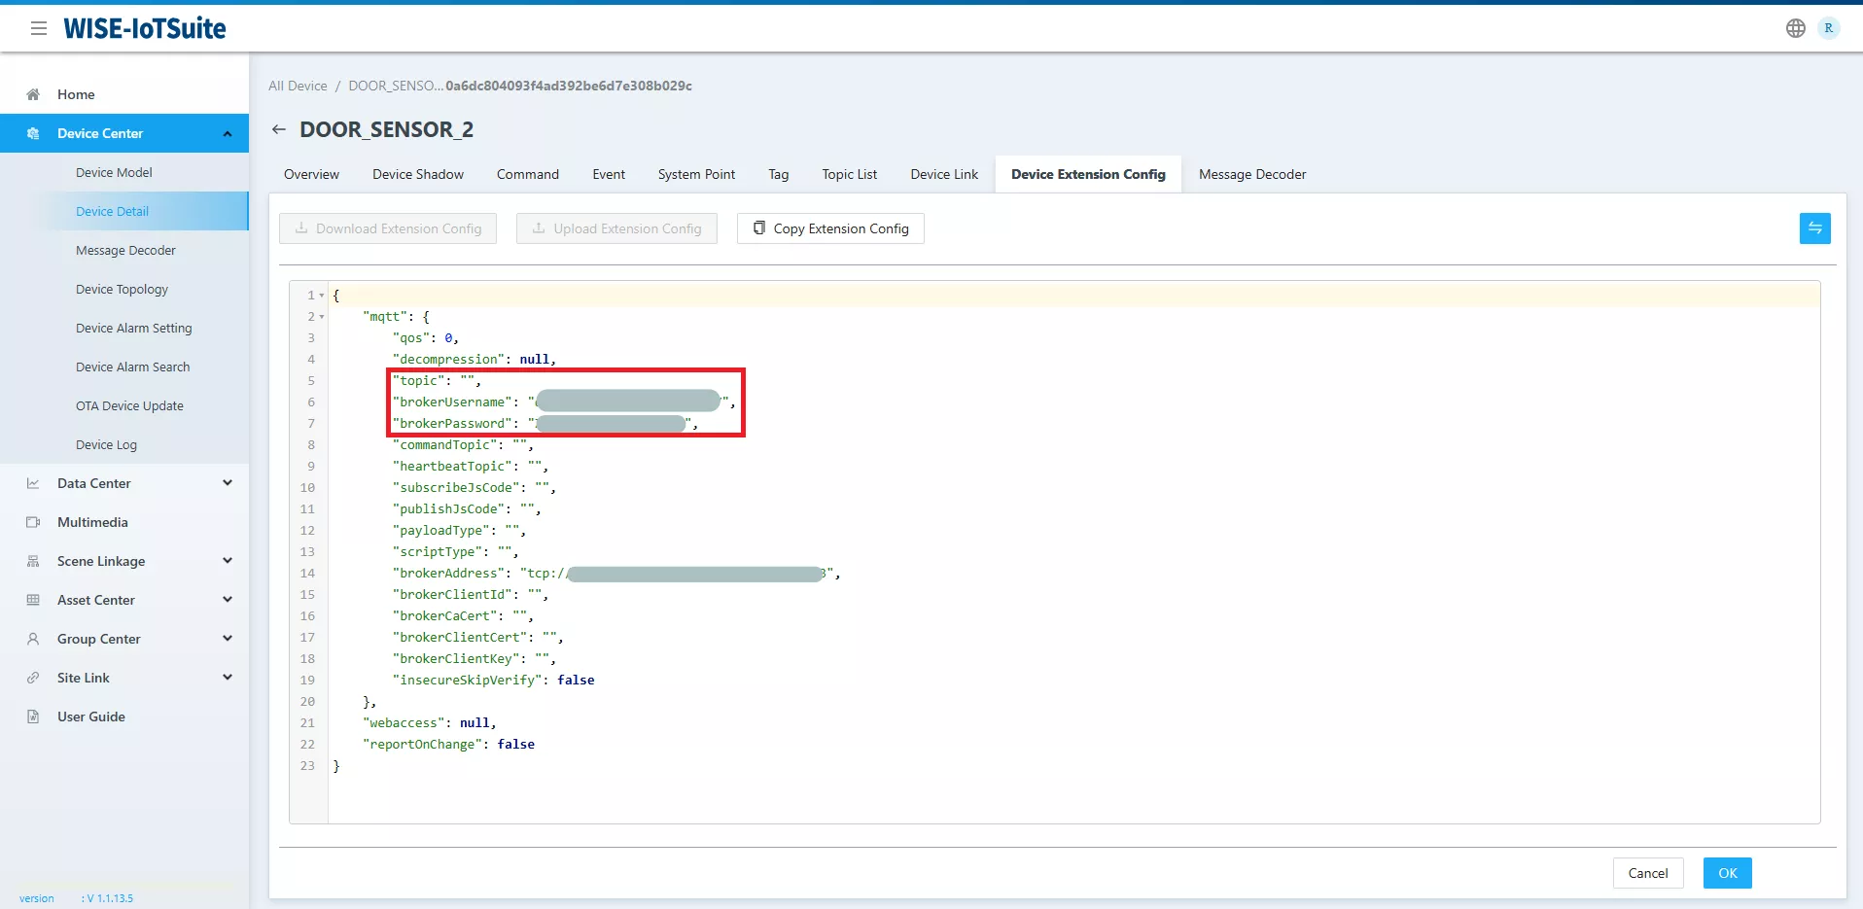
Task: Switch to the Device Shadow tab
Action: pyautogui.click(x=418, y=174)
